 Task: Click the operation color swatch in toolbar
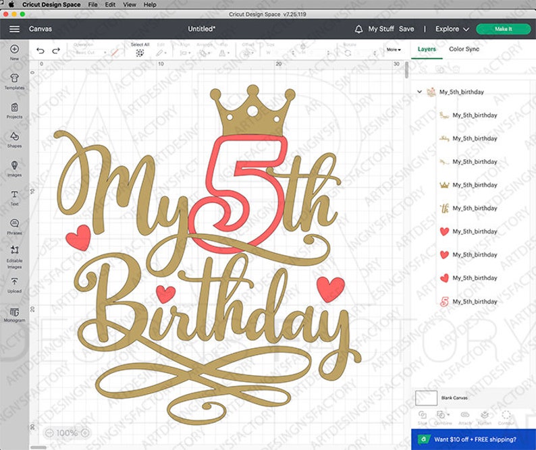115,53
